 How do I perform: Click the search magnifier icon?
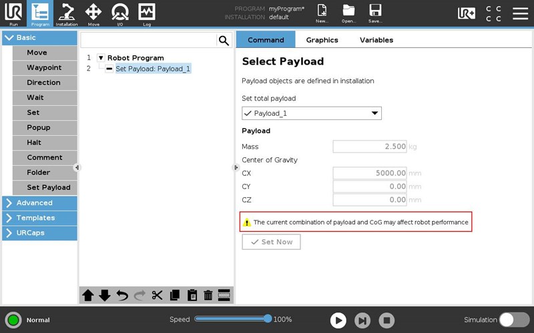coord(224,41)
